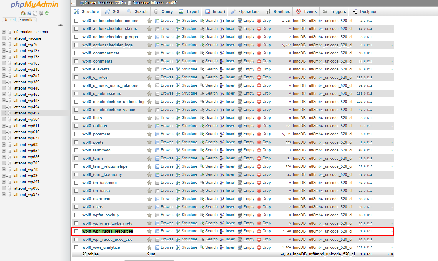Click the phpMyAdmin logo
This screenshot has height=261, width=438.
tap(35, 5)
